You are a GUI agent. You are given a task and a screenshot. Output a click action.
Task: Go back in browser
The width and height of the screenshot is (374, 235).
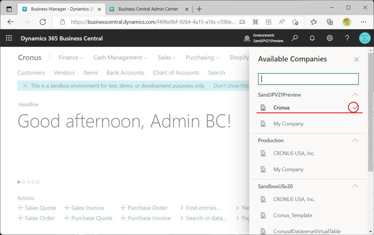coord(11,22)
